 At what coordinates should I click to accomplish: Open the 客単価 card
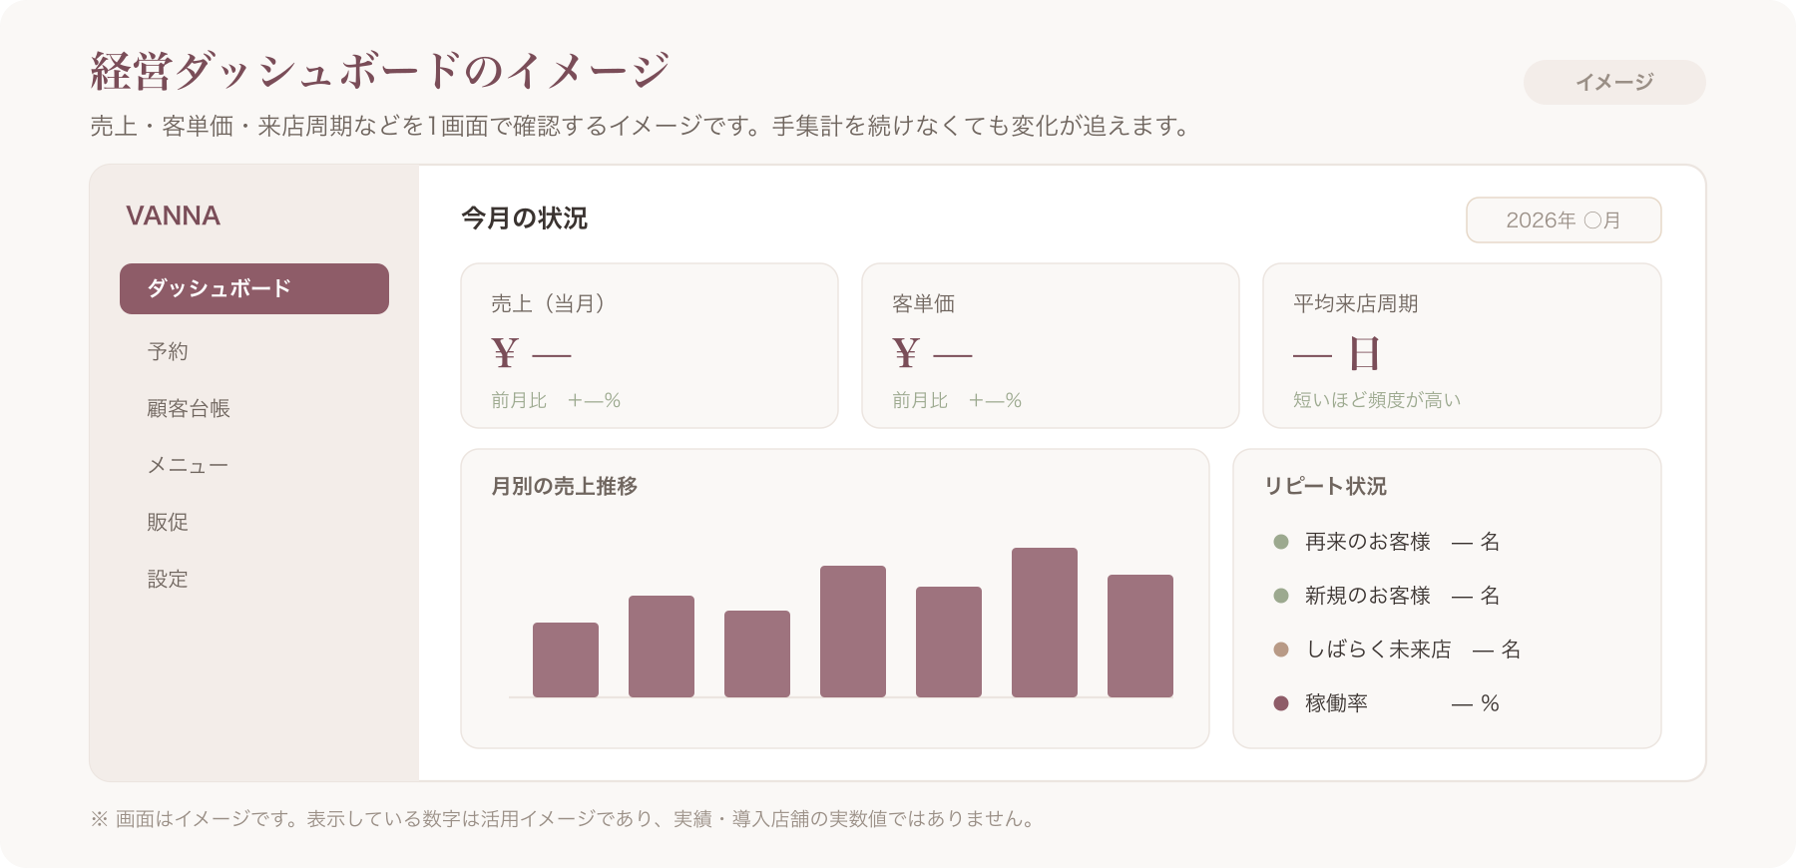tap(1050, 345)
